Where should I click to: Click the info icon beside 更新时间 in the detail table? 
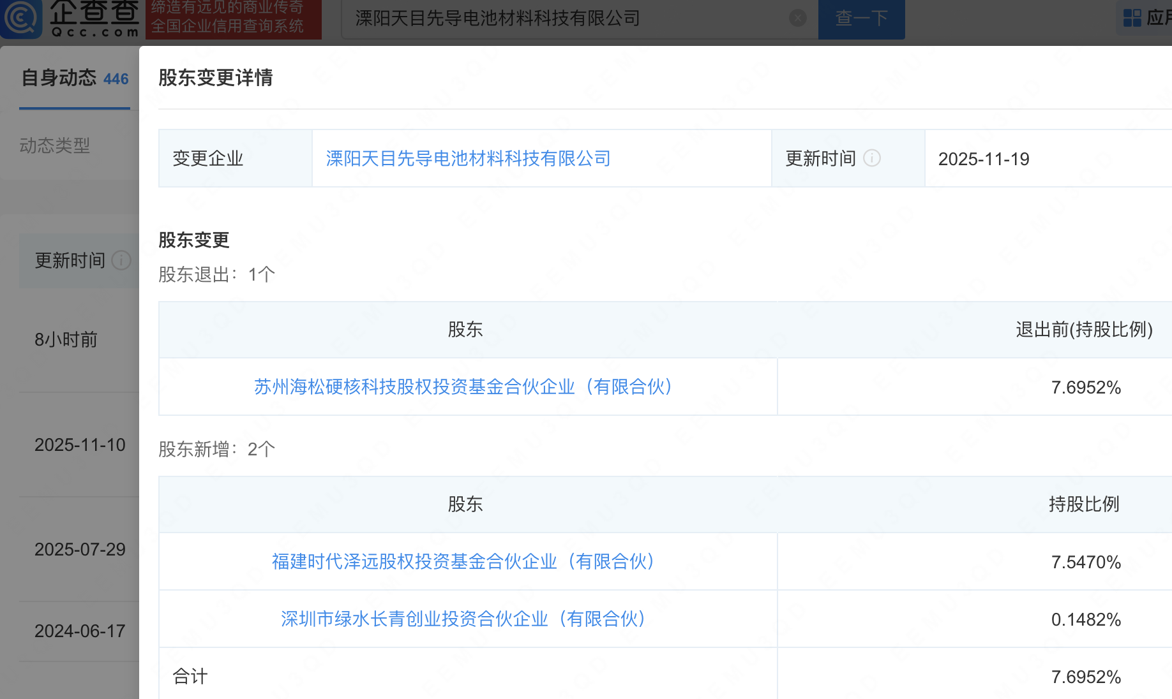coord(872,158)
